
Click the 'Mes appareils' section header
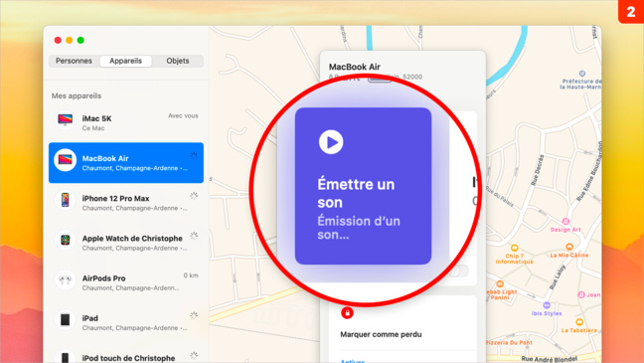(x=77, y=95)
